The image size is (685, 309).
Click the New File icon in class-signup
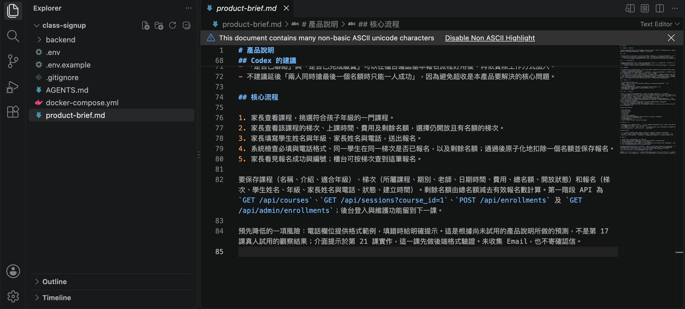[146, 25]
